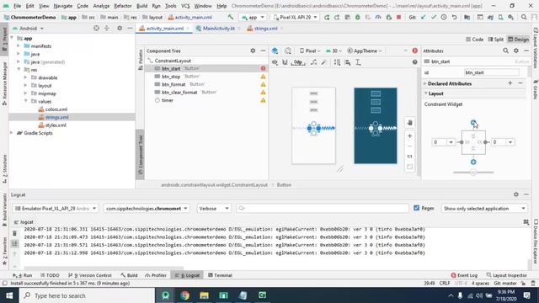The width and height of the screenshot is (539, 303).
Task: Switch to Design view mode
Action: click(x=519, y=40)
